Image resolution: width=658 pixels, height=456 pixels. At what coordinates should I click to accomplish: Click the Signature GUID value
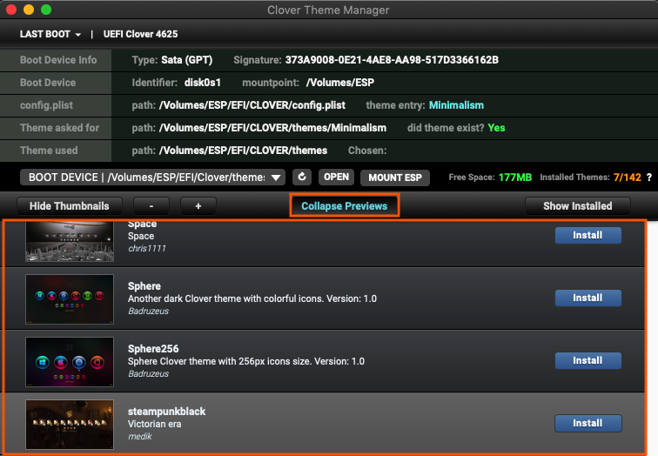(x=392, y=60)
